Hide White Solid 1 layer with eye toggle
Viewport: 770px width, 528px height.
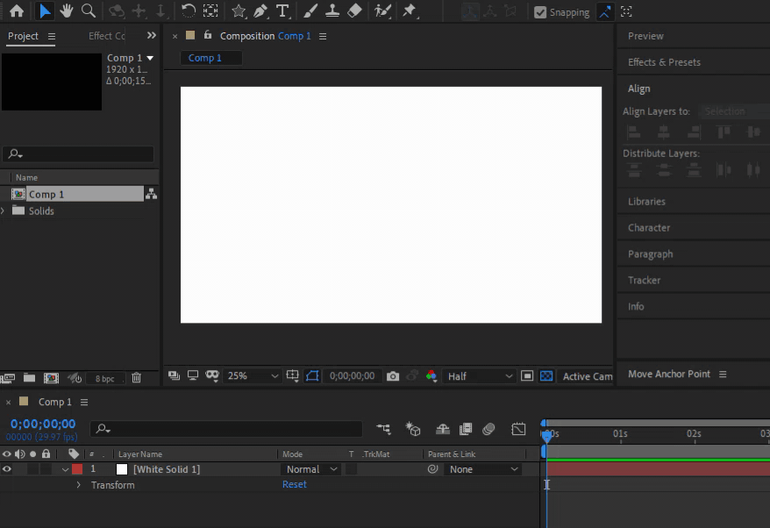point(7,469)
